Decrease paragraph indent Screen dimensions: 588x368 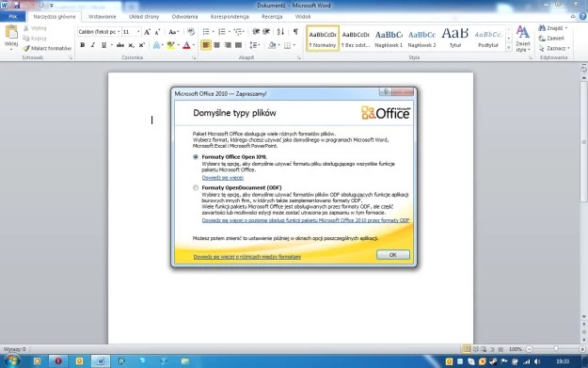256,32
